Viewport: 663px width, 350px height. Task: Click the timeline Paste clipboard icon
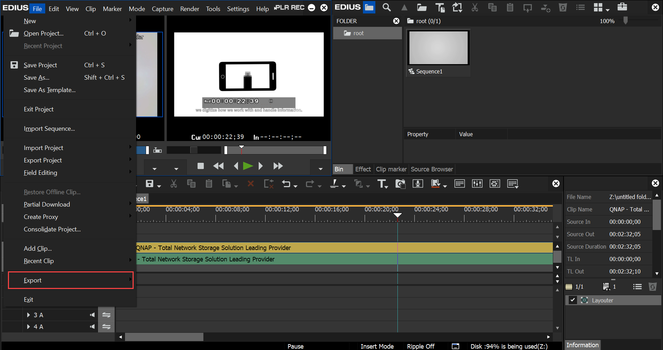tap(209, 184)
